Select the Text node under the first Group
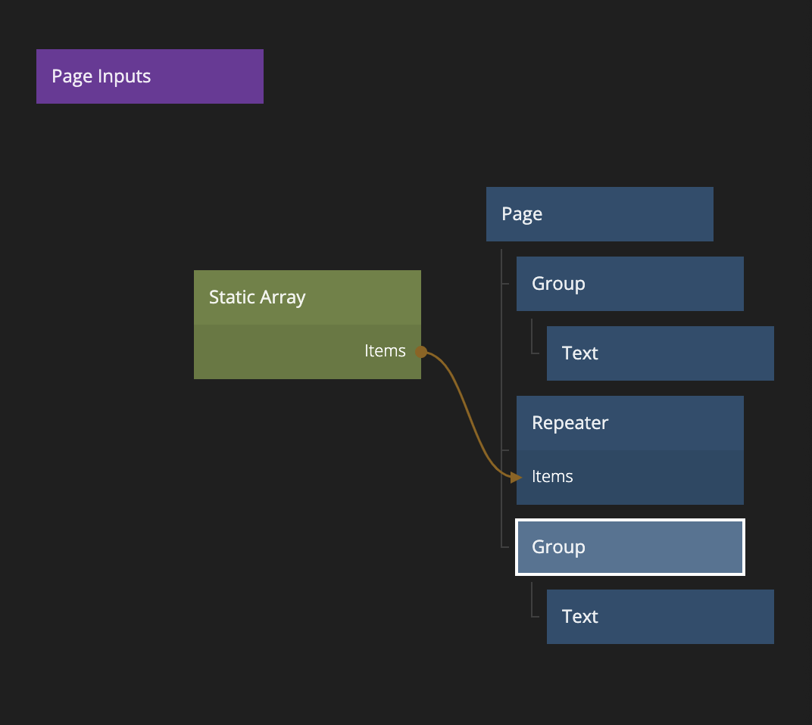Viewport: 812px width, 725px height. (660, 353)
